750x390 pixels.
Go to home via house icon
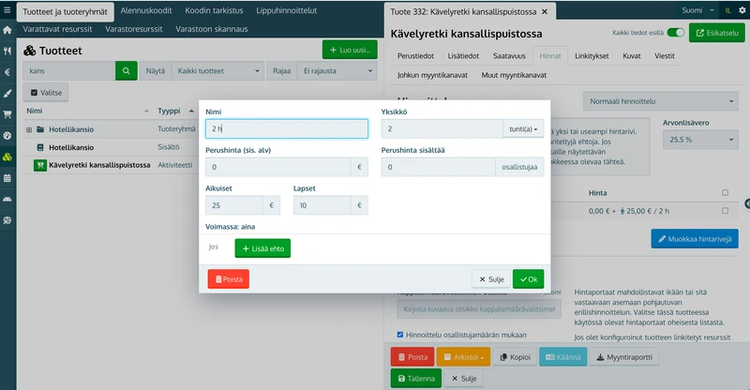[x=7, y=30]
